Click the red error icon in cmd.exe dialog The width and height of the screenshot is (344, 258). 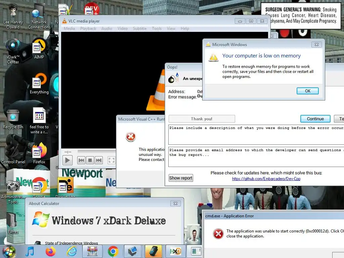pos(218,234)
